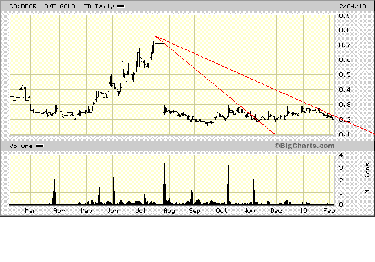The height and width of the screenshot is (262, 375).
Task: Click the 'Feb' month label
Action: [329, 211]
